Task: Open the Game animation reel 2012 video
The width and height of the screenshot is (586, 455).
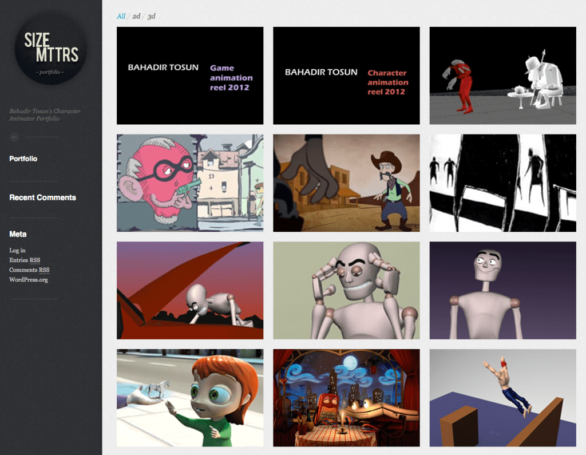Action: pos(189,76)
